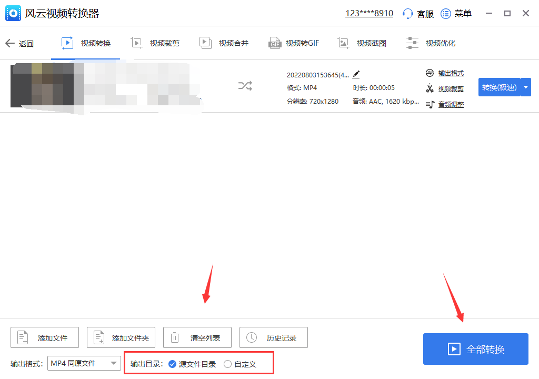Screen dimensions: 539x379
Task: Switch to the 视频裁剪 tab
Action: (x=155, y=43)
